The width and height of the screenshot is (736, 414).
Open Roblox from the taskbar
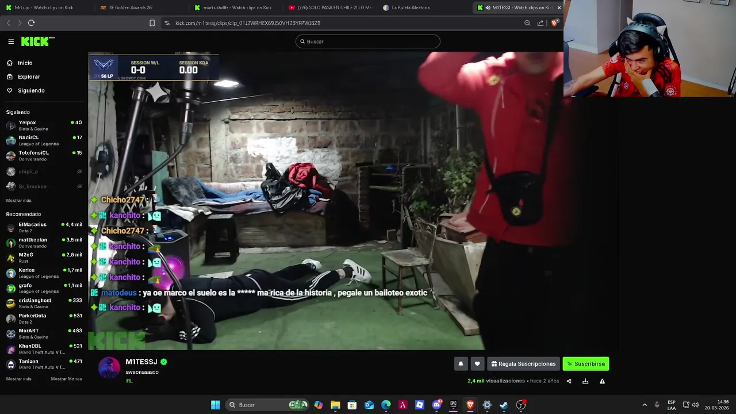point(420,405)
